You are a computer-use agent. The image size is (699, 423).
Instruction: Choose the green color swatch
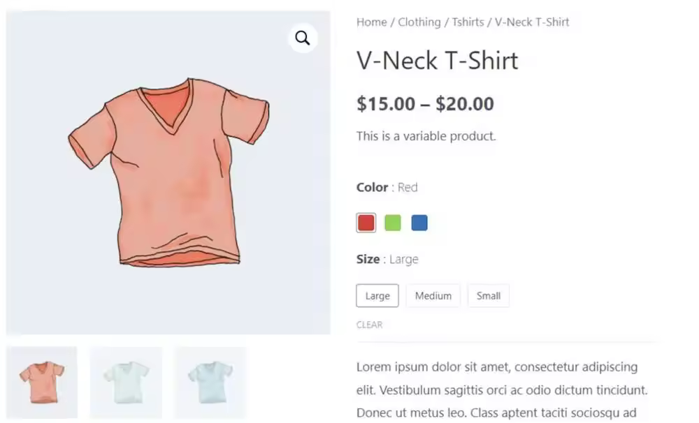point(393,223)
